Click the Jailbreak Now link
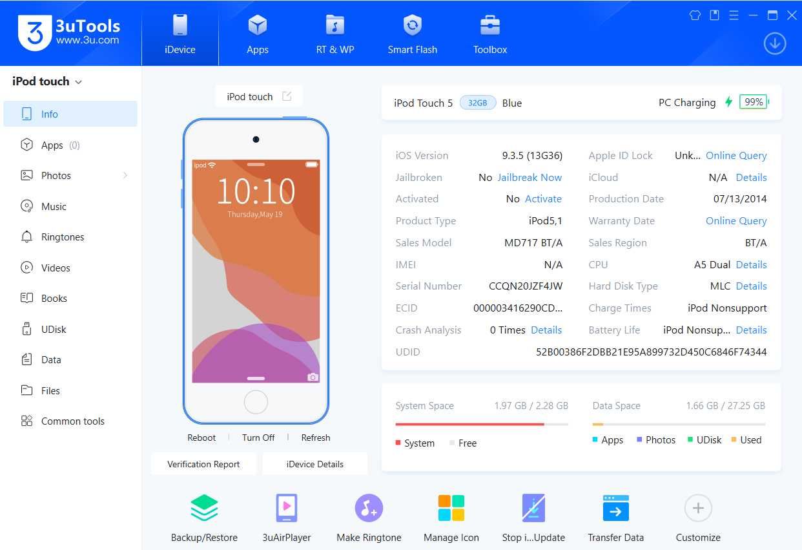This screenshot has height=550, width=802. (530, 177)
